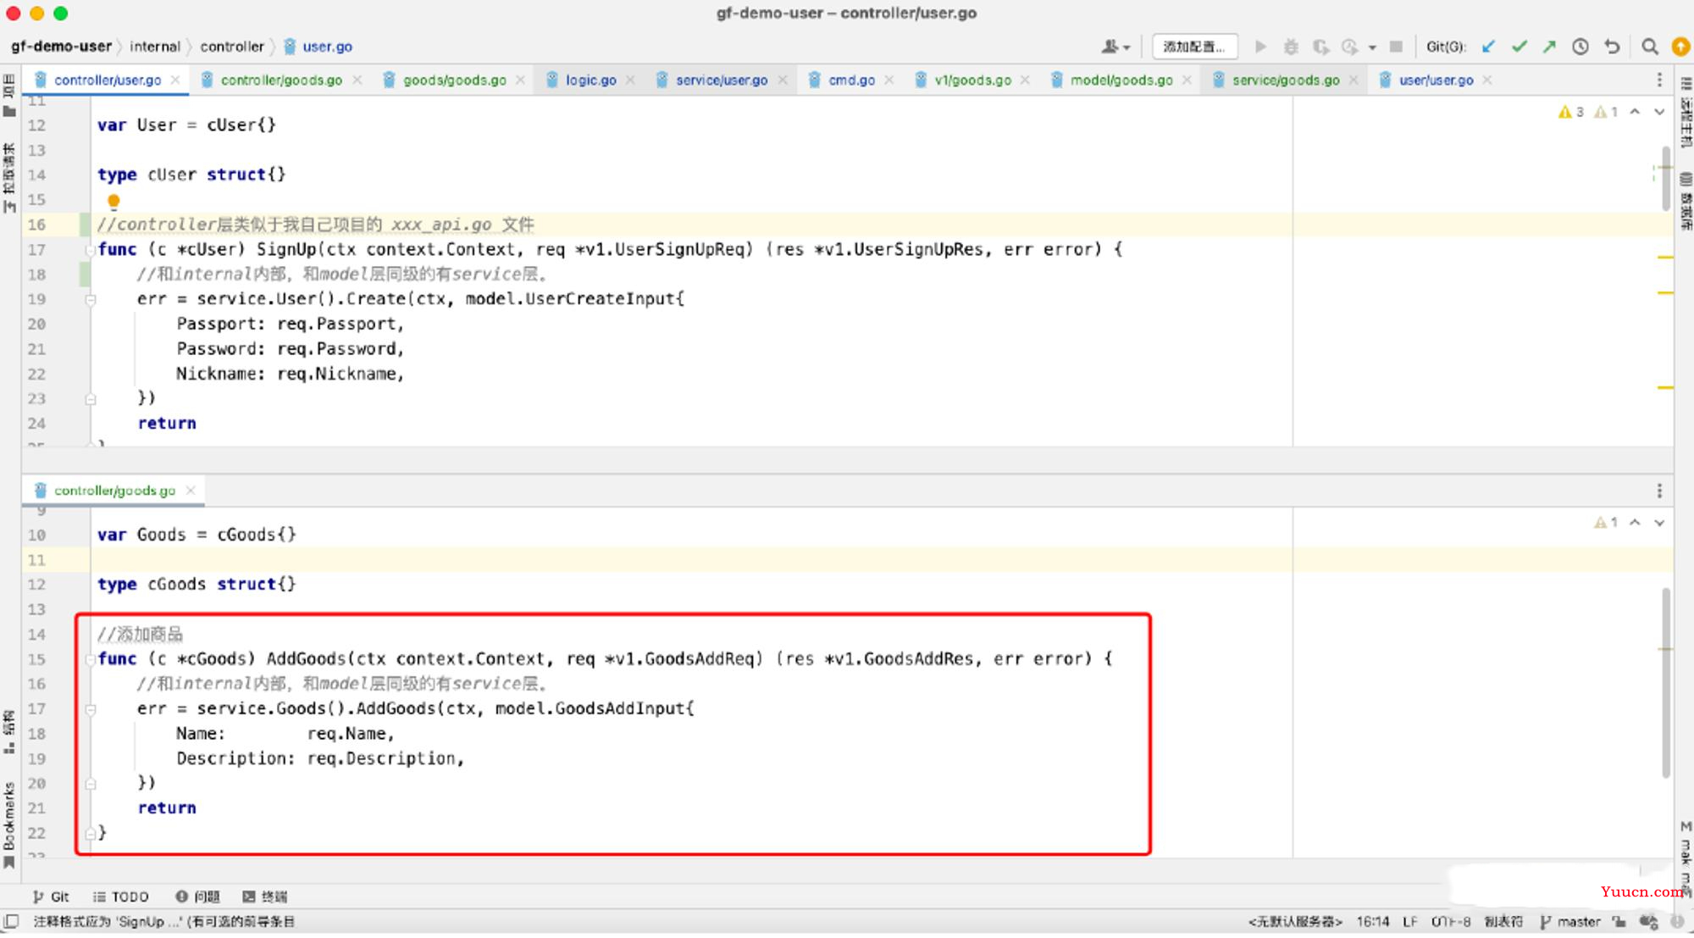The height and width of the screenshot is (938, 1694).
Task: Collapse SignUp function at line 17
Action: [x=90, y=250]
